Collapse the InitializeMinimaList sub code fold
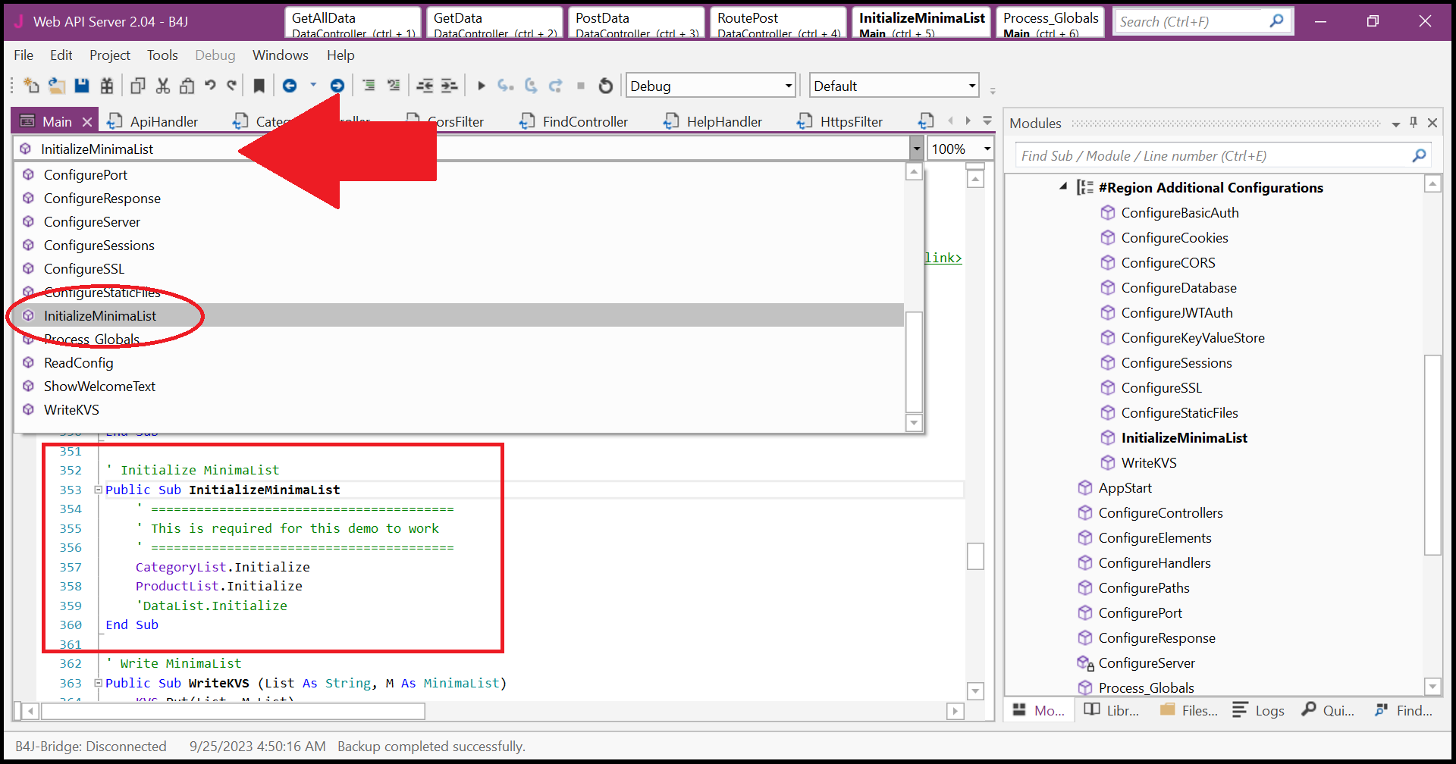1456x764 pixels. pyautogui.click(x=98, y=490)
